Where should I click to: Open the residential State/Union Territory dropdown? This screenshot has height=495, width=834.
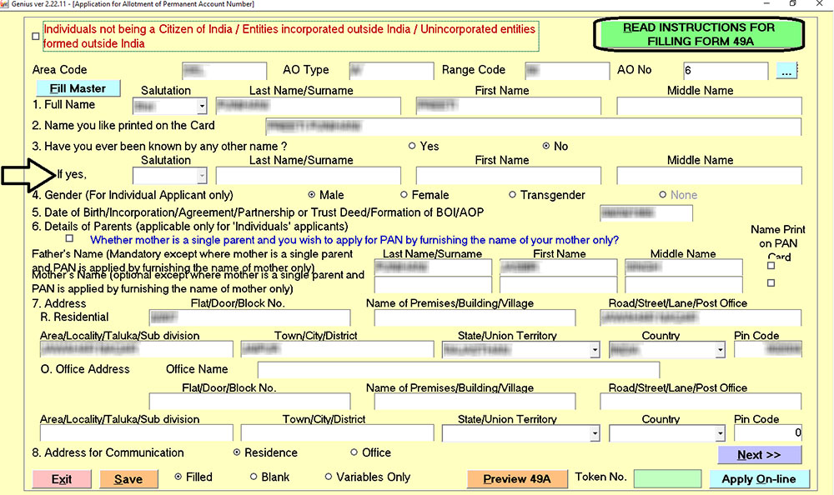[594, 349]
